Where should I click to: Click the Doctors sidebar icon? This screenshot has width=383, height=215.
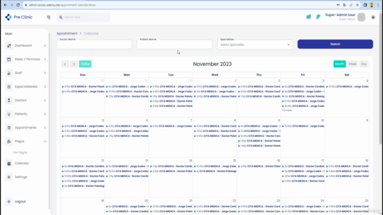pyautogui.click(x=9, y=100)
